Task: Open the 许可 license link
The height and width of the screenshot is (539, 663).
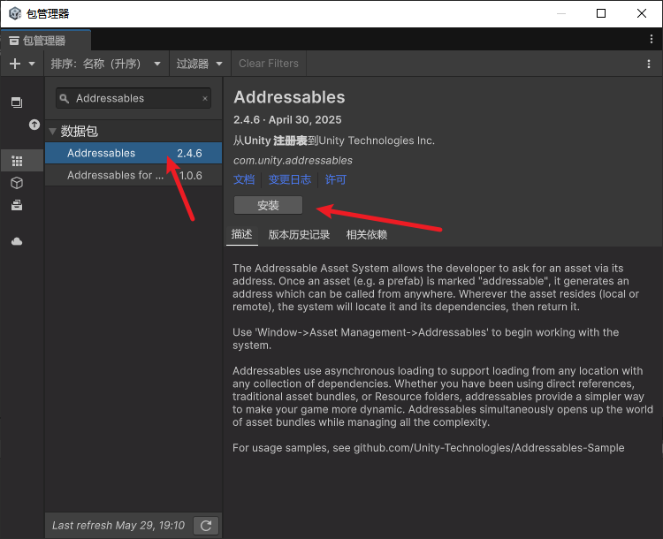Action: 336,179
